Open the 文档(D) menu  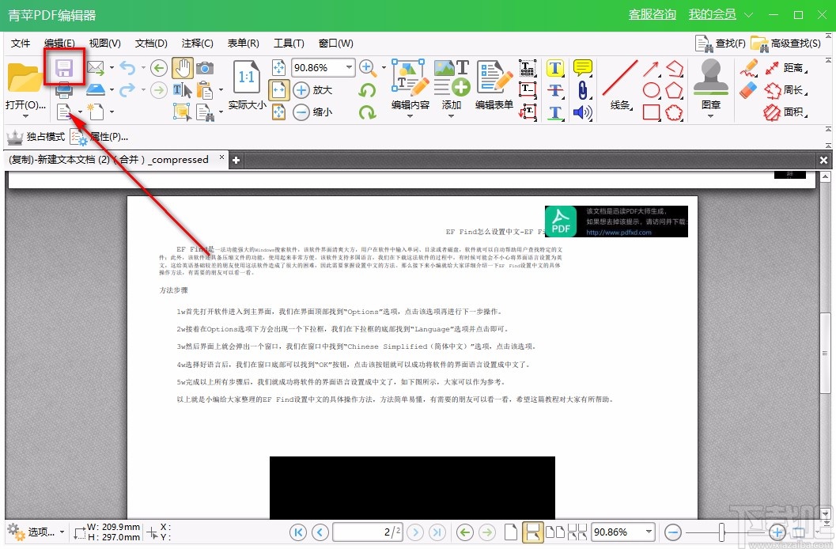click(151, 44)
